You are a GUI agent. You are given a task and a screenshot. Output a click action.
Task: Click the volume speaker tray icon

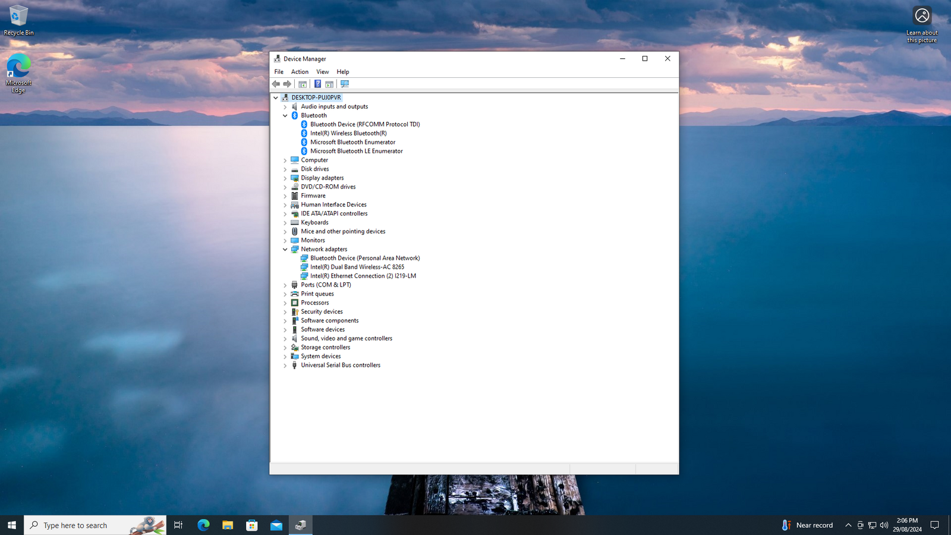[x=884, y=525]
